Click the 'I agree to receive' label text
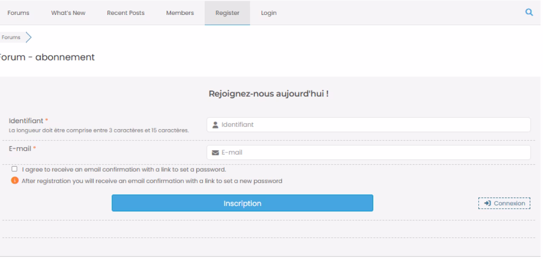The width and height of the screenshot is (543, 259). (123, 170)
